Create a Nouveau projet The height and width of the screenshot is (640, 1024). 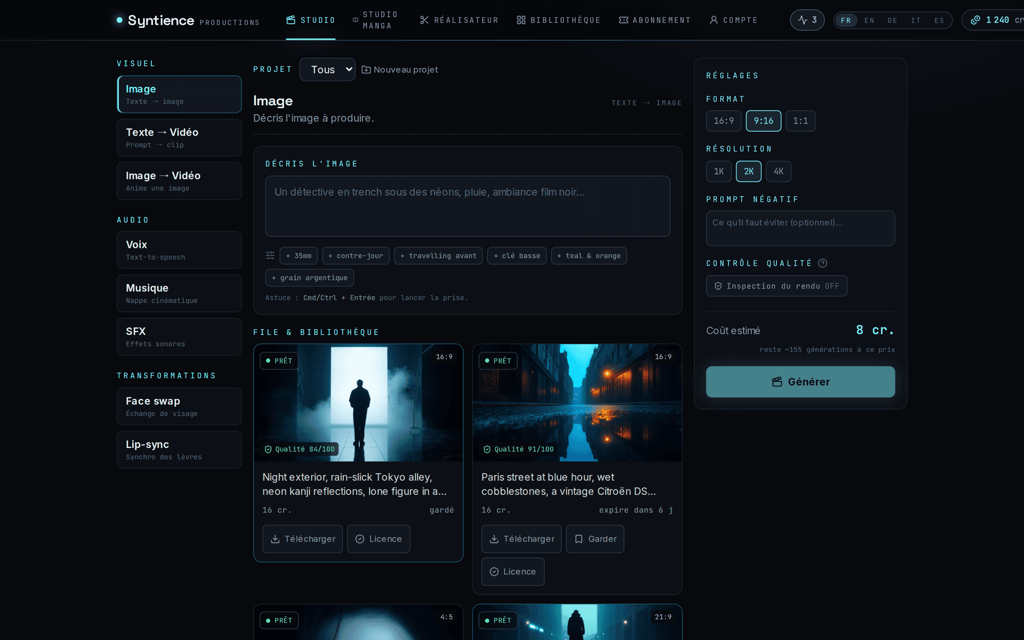coord(399,70)
